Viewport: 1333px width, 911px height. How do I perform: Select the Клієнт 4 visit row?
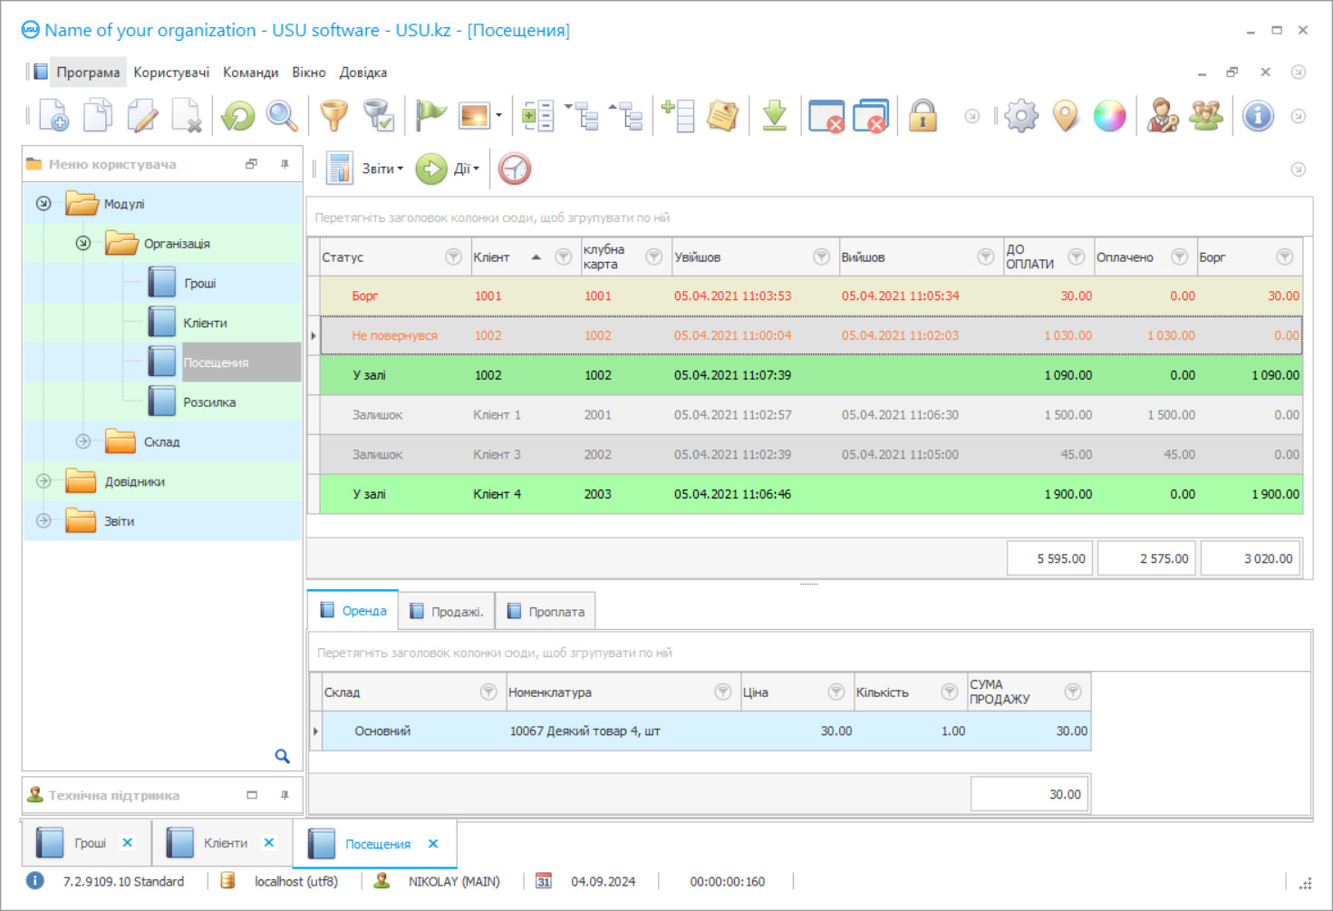pyautogui.click(x=497, y=494)
